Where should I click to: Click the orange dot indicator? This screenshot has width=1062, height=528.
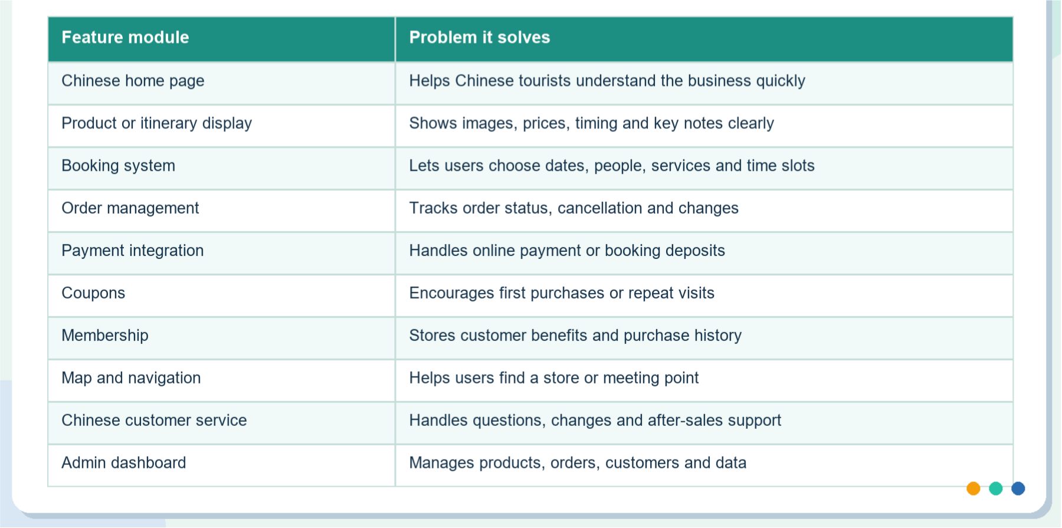(x=973, y=488)
